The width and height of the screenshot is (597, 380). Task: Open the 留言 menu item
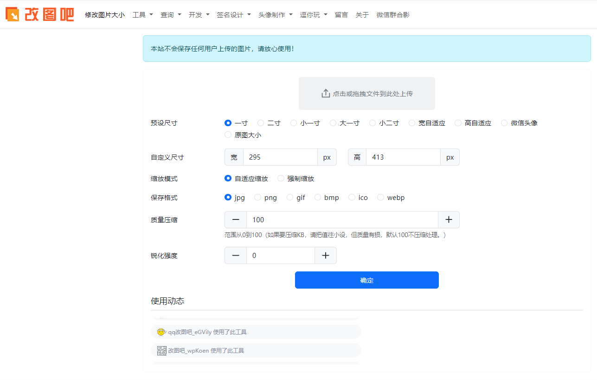(x=341, y=14)
